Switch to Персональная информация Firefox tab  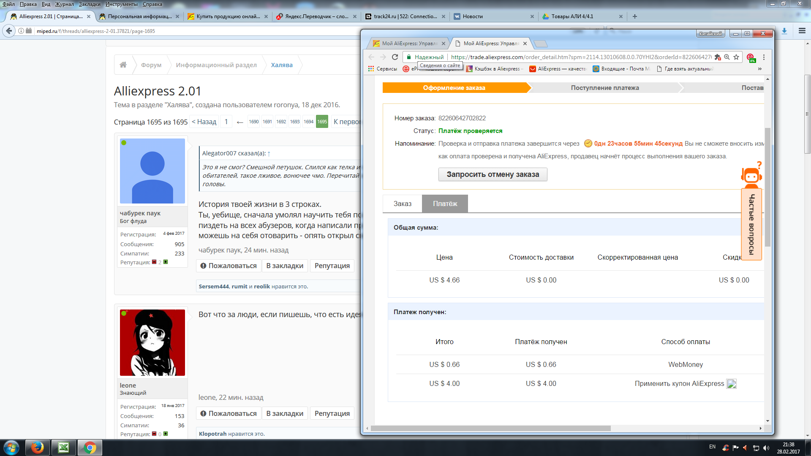tap(139, 16)
